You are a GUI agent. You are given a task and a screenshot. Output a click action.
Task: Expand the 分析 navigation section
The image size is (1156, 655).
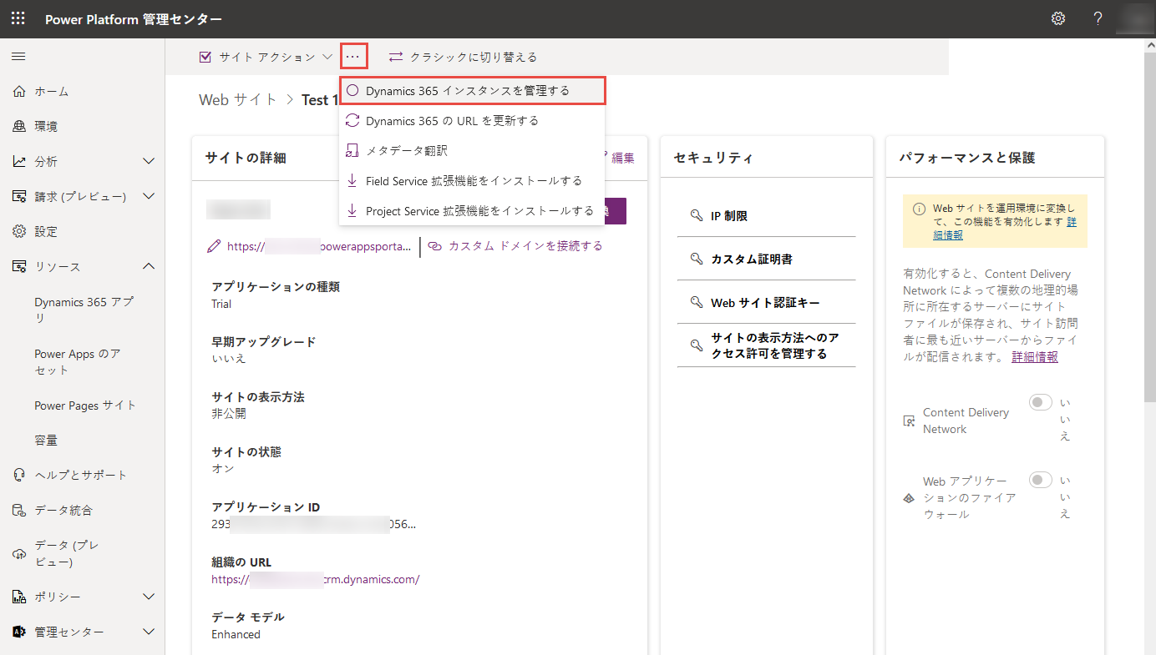[150, 161]
